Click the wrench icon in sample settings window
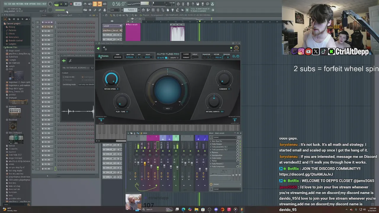 coord(70,61)
